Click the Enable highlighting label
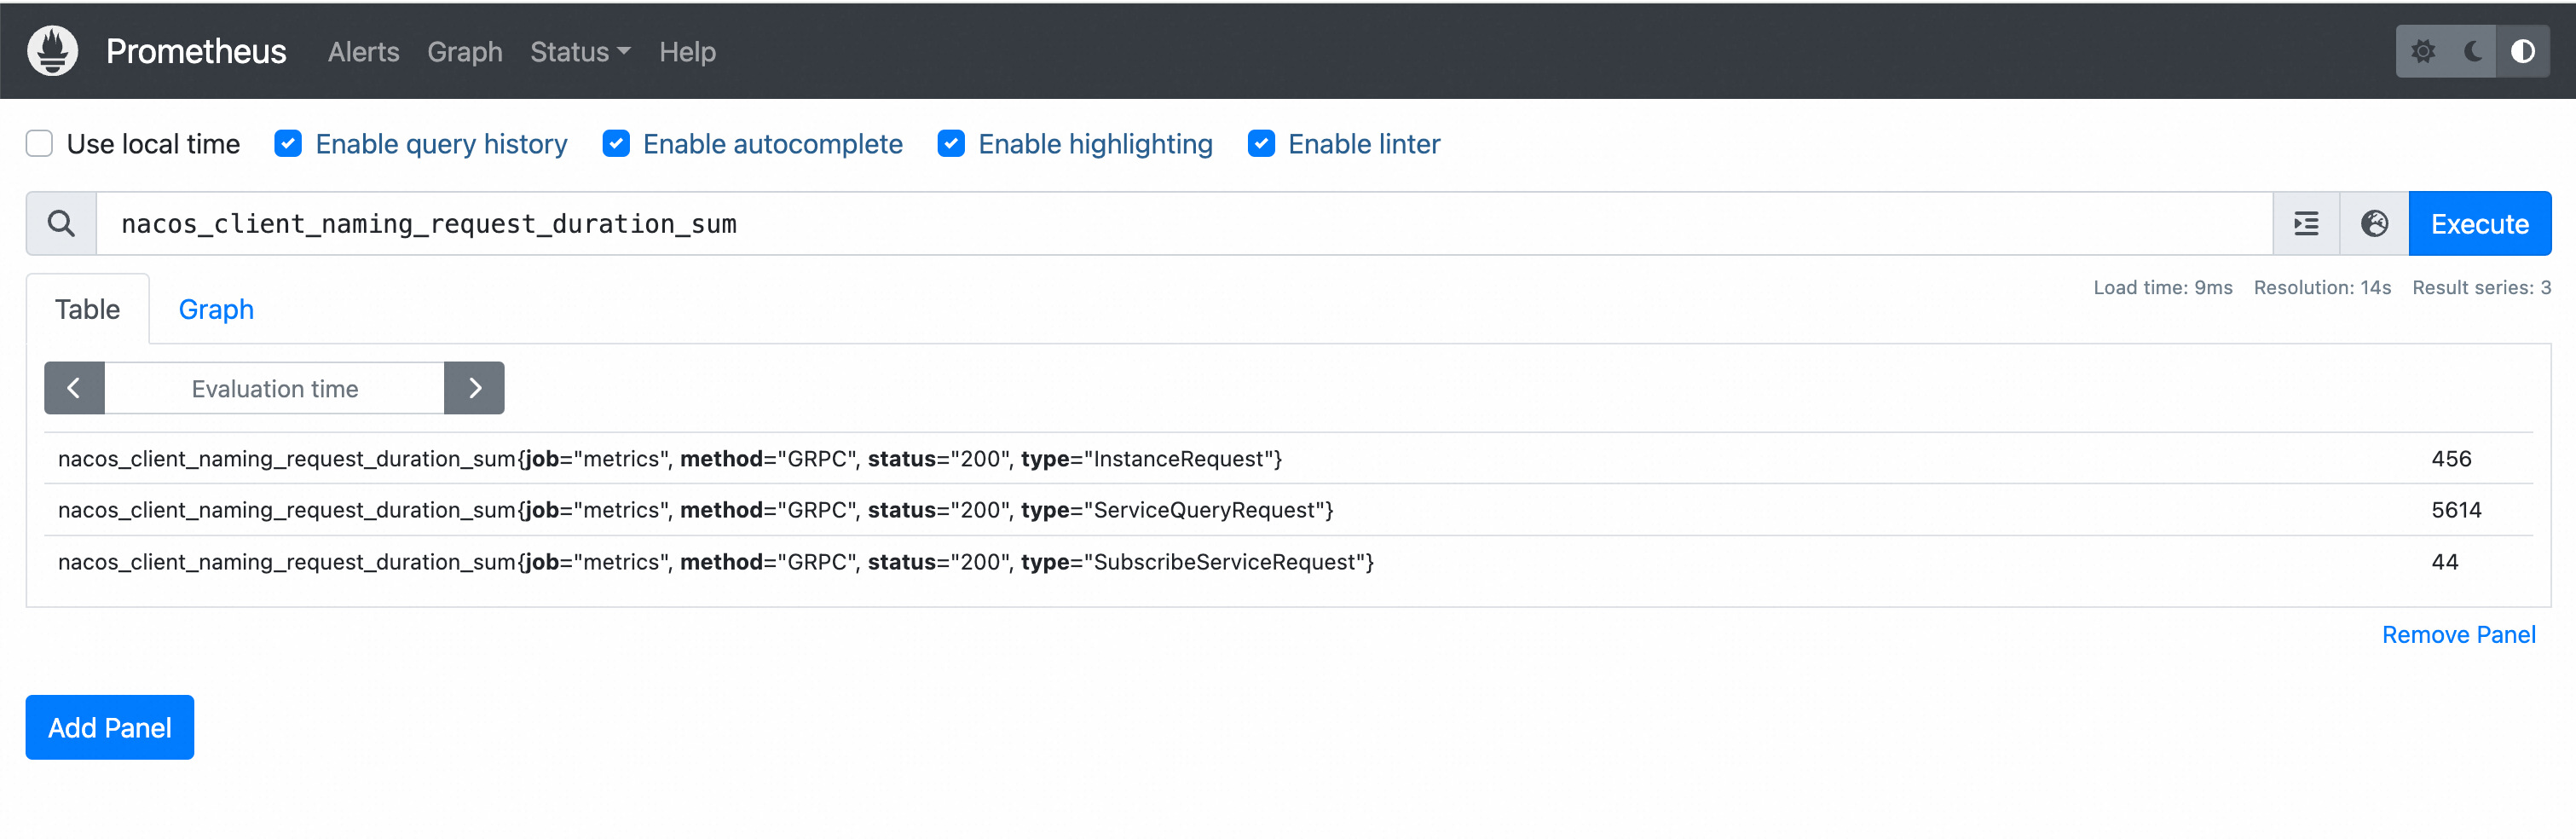Viewport: 2576px width, 839px height. click(x=1095, y=144)
